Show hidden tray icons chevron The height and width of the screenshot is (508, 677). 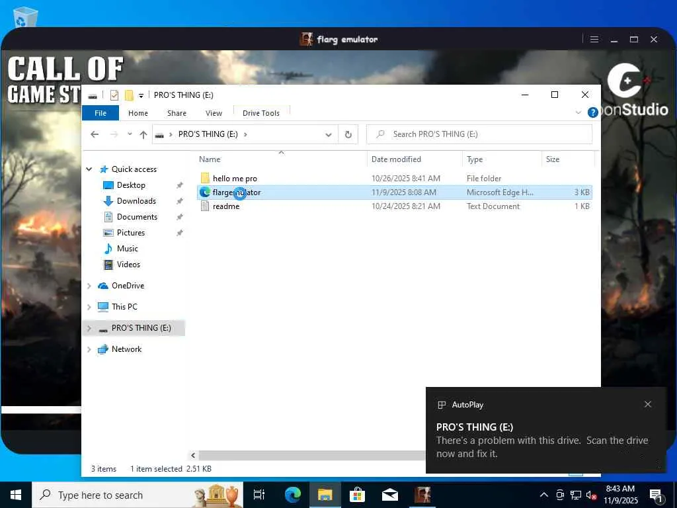544,495
